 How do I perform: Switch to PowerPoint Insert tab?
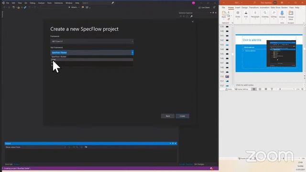238,8
